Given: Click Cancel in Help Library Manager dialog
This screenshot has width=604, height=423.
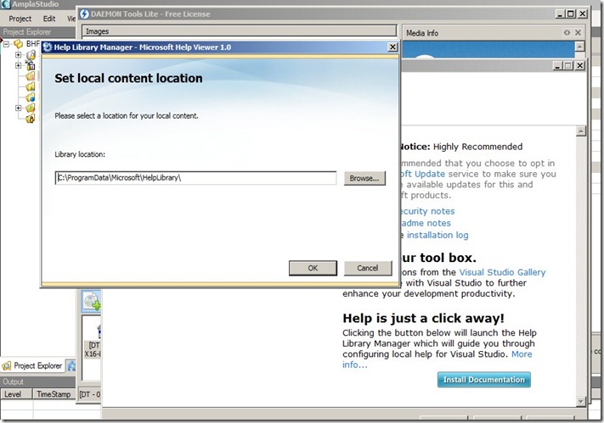Looking at the screenshot, I should pyautogui.click(x=368, y=268).
